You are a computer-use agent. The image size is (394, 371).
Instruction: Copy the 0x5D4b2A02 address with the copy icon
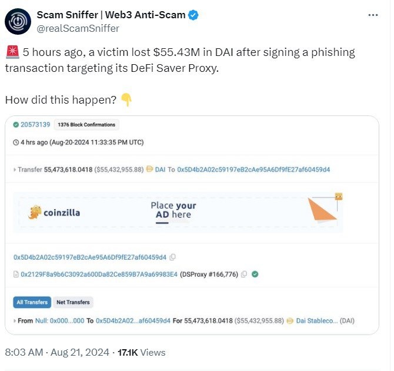[173, 257]
